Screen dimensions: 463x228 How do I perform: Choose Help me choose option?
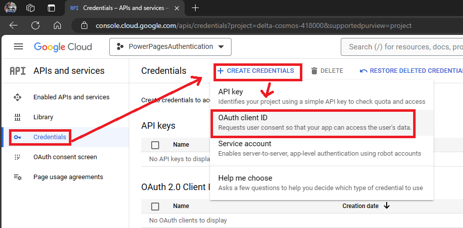point(322,183)
